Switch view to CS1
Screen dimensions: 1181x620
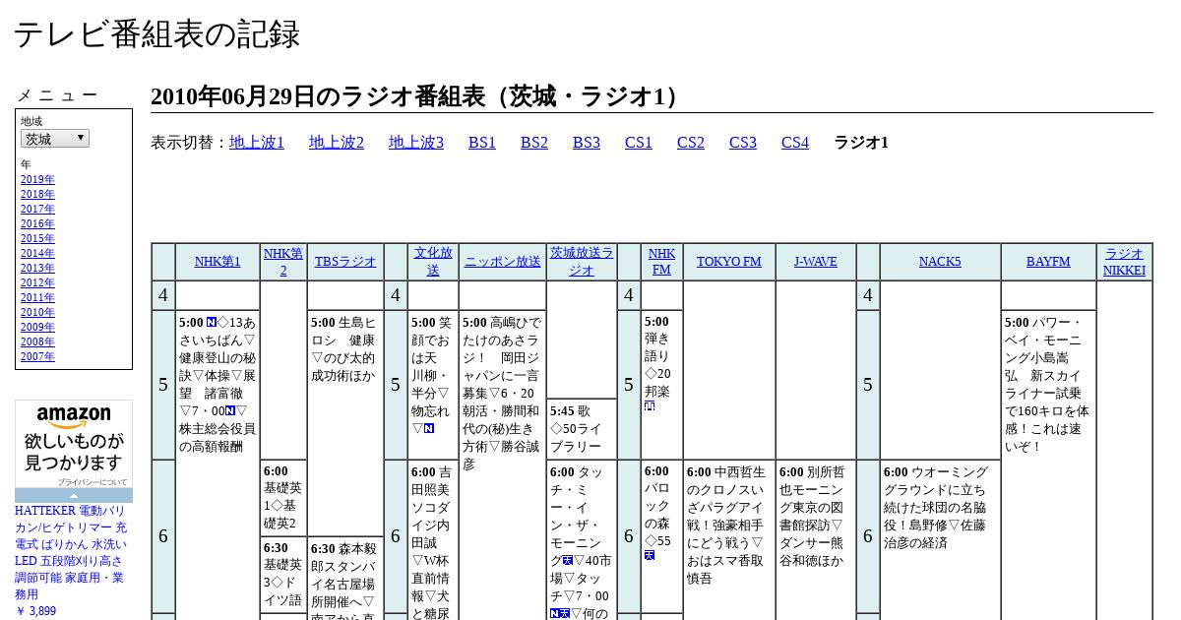639,143
